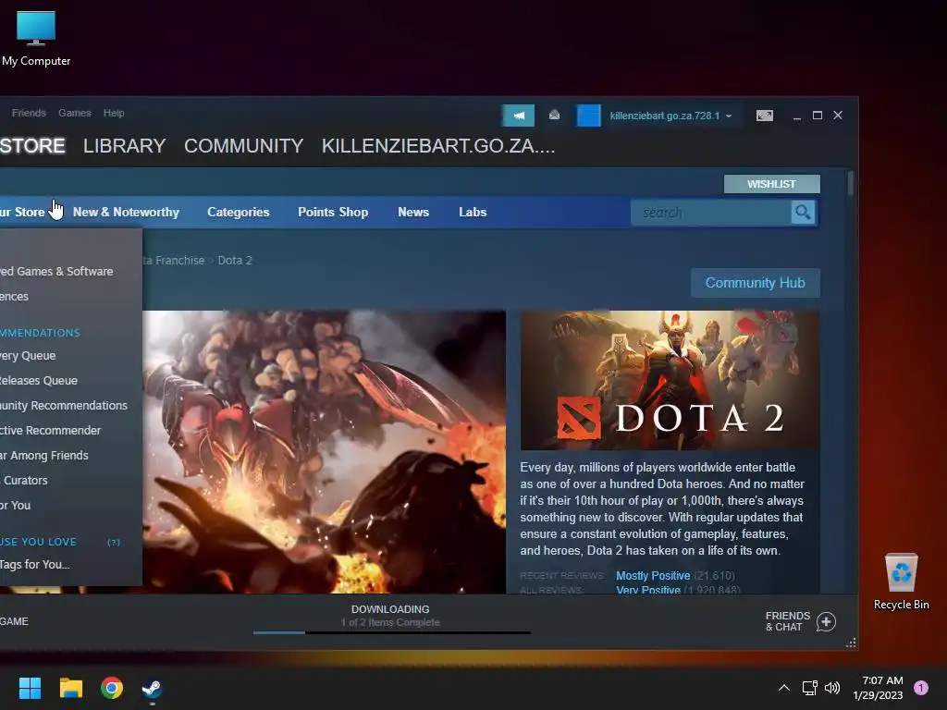Screen dimensions: 947x710
Task: Open the Games menu
Action: [75, 113]
